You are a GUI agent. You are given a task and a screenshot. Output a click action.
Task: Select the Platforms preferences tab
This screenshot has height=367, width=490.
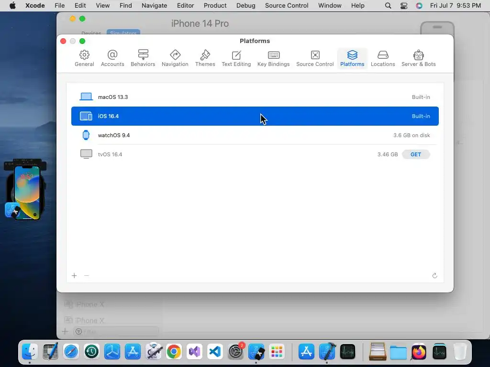tap(352, 58)
